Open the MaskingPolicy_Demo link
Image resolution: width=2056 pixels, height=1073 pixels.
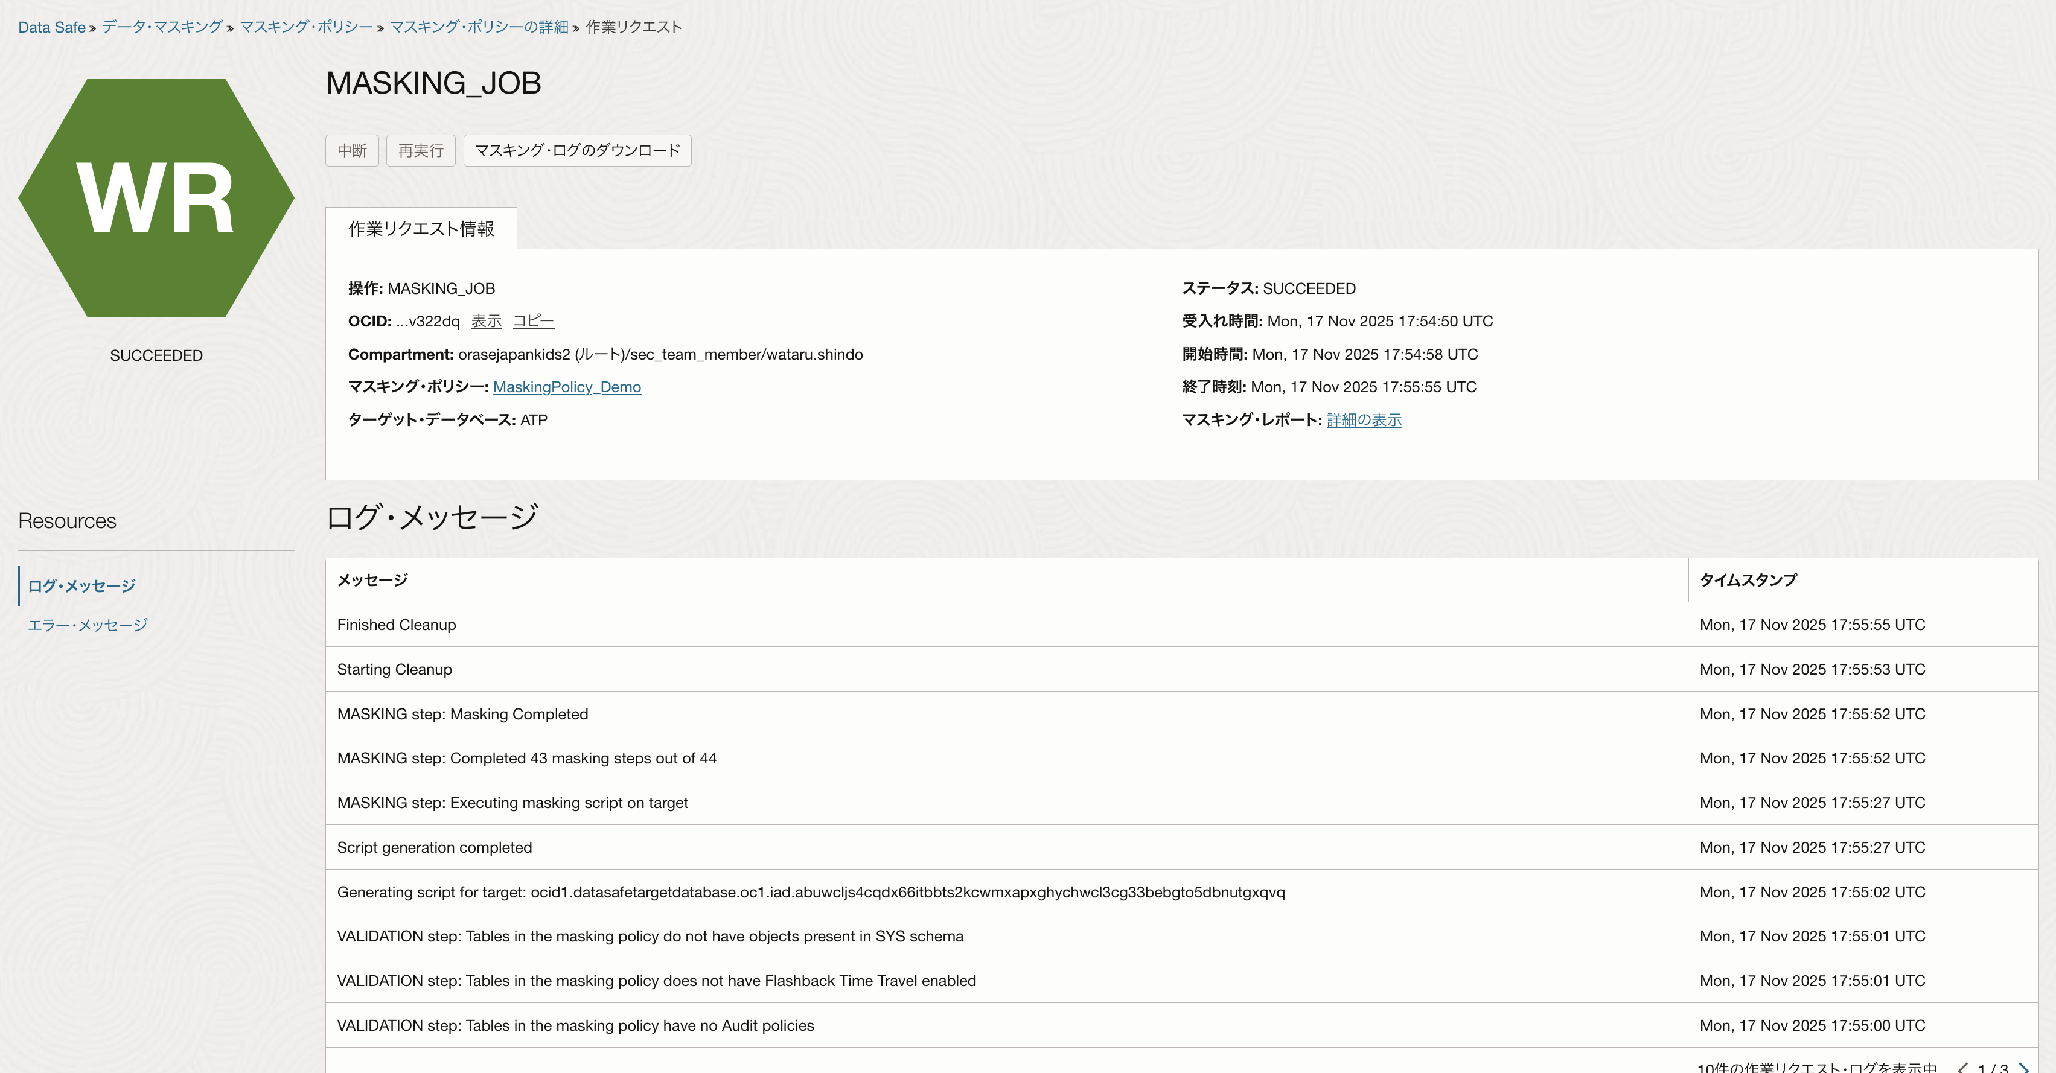point(567,387)
